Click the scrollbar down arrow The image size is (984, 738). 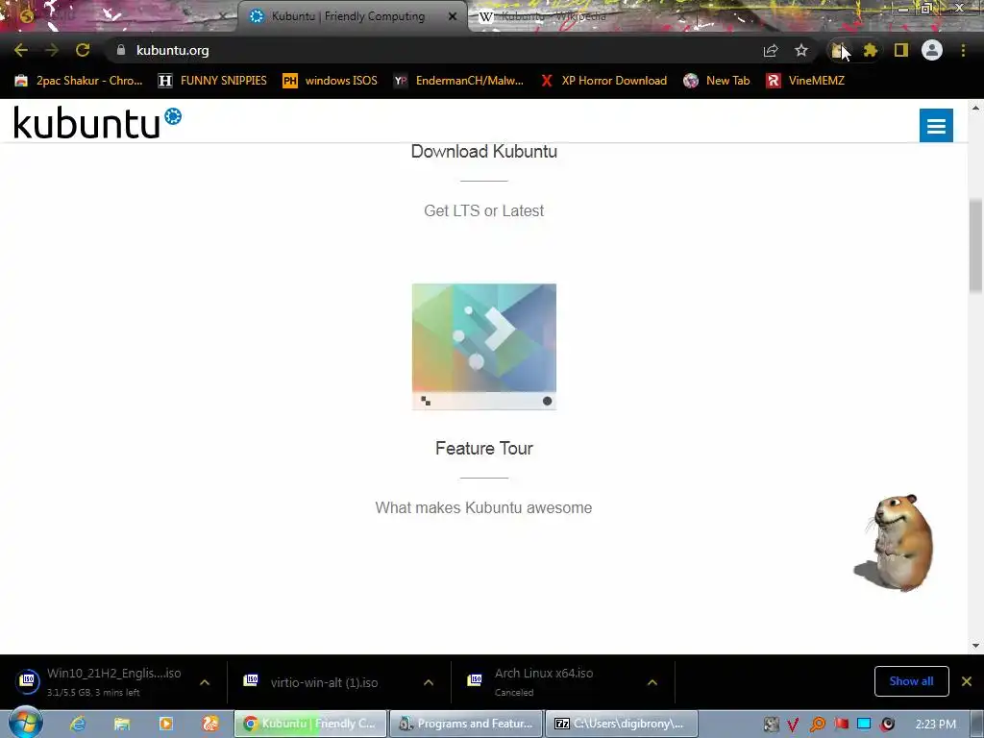[976, 645]
